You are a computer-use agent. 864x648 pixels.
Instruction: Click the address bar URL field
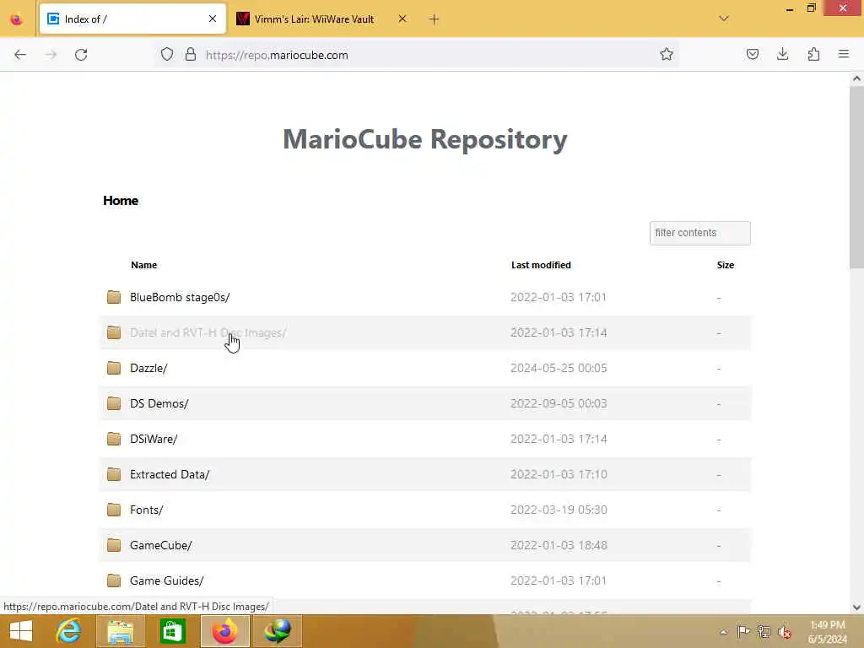point(417,55)
